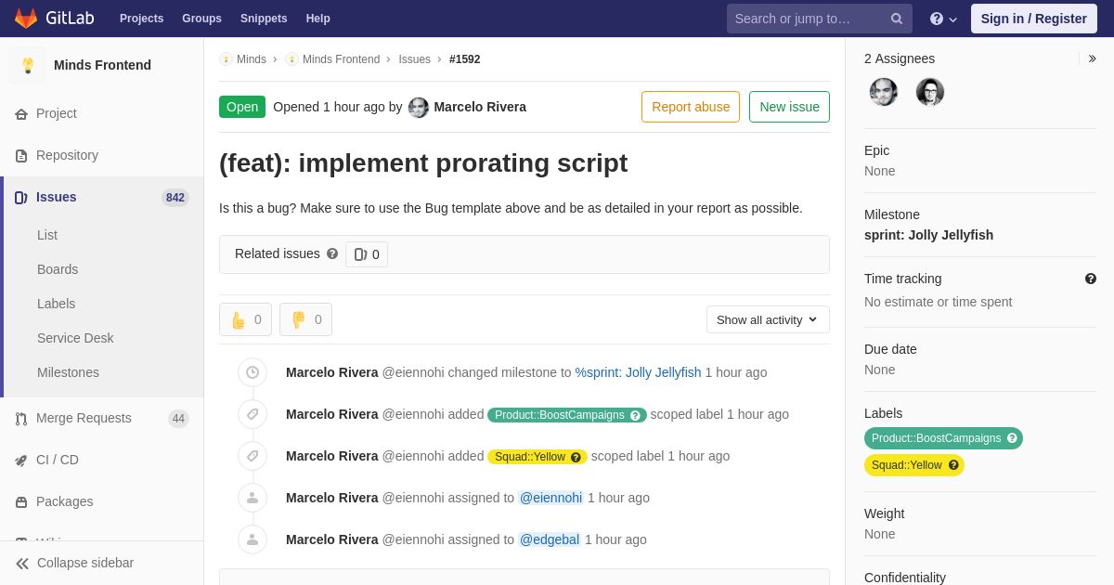
Task: Open the sprint: Jolly Jellyfish milestone link in the activity feed
Action: (x=638, y=372)
